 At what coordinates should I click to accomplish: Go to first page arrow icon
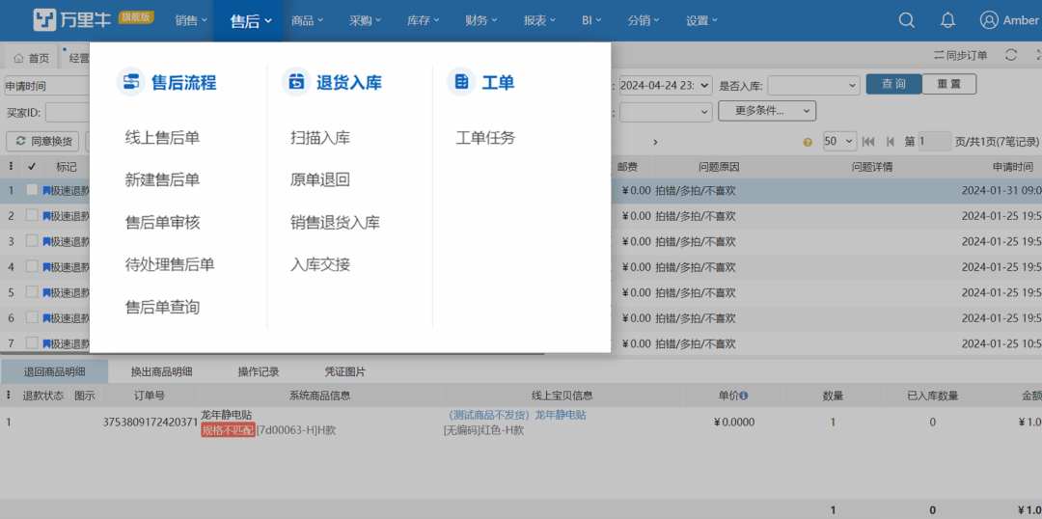pyautogui.click(x=868, y=142)
